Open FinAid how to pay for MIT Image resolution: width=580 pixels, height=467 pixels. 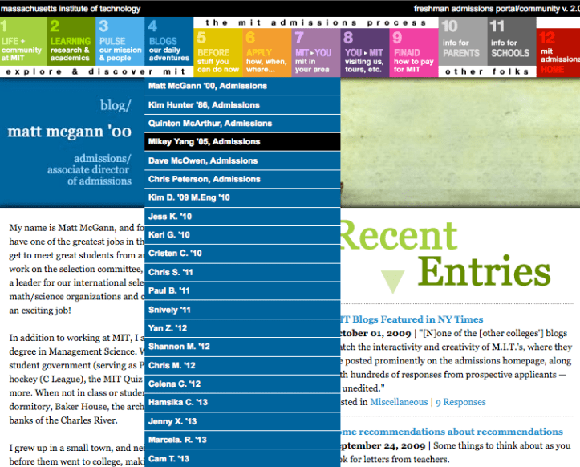[x=414, y=53]
